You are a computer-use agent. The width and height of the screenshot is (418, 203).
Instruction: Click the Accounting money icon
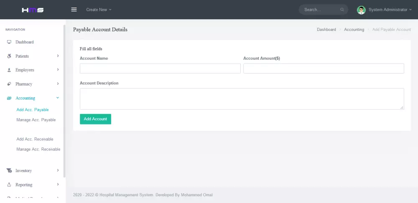pyautogui.click(x=9, y=98)
